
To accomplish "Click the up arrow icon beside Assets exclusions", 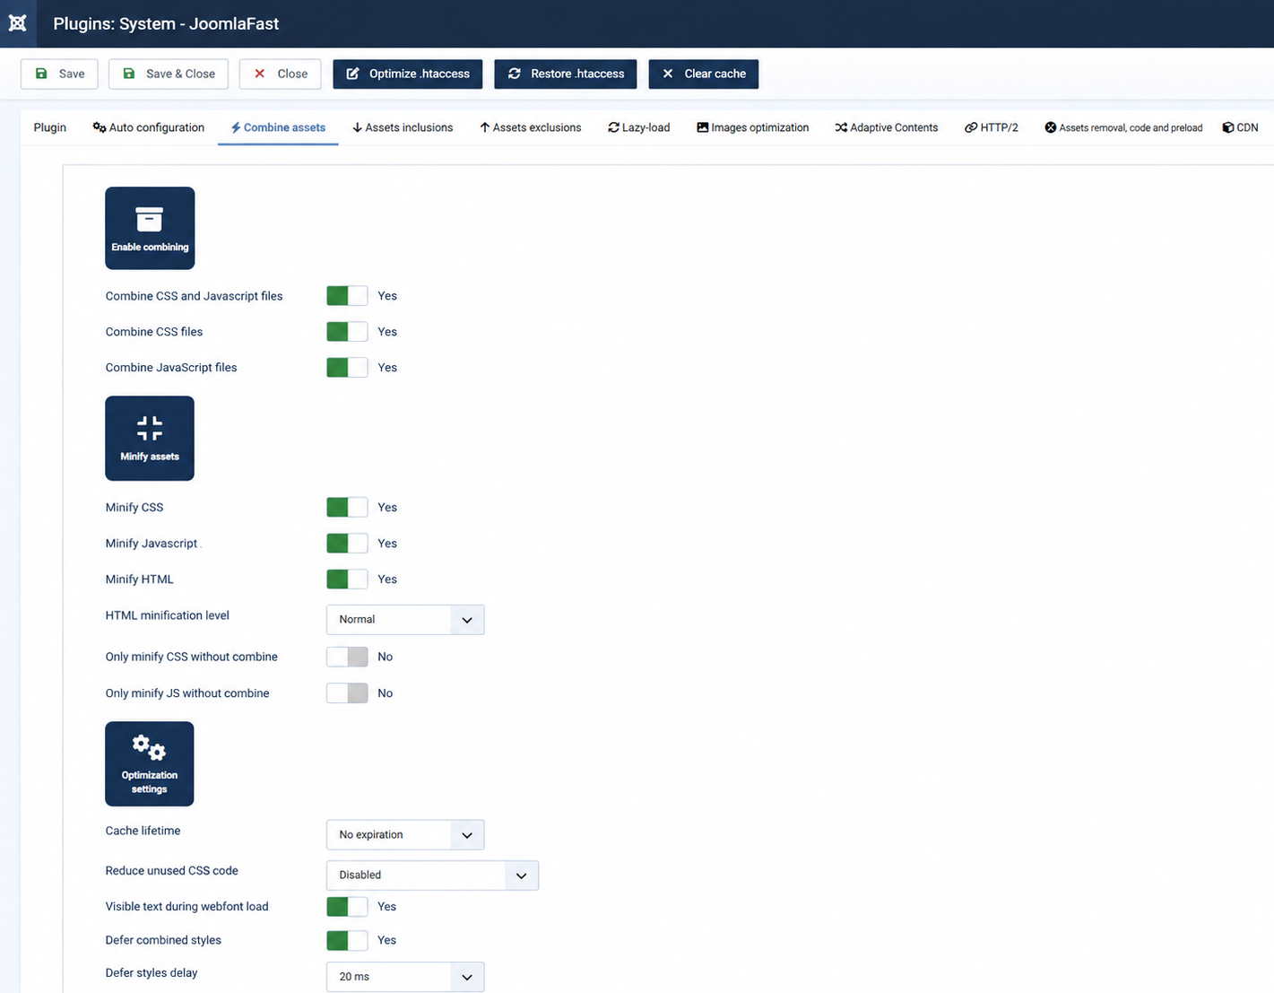I will click(484, 127).
